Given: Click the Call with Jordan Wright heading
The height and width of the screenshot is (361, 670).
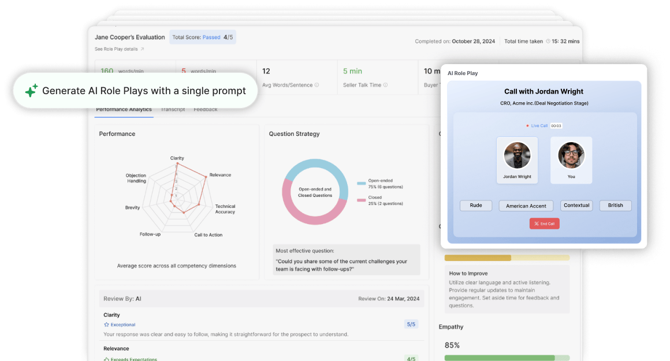Looking at the screenshot, I should click(544, 91).
